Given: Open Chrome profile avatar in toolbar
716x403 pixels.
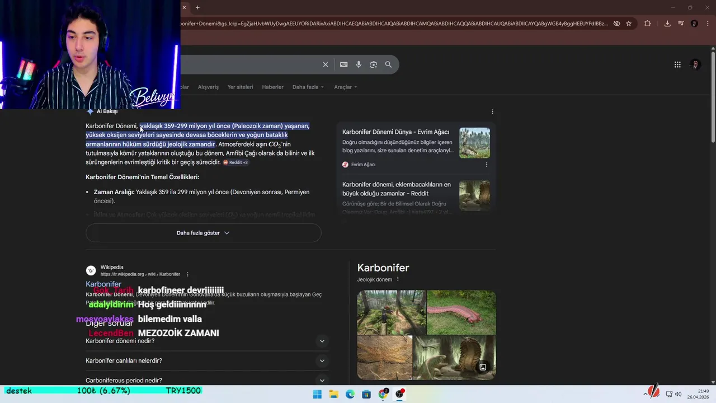Looking at the screenshot, I should (694, 24).
